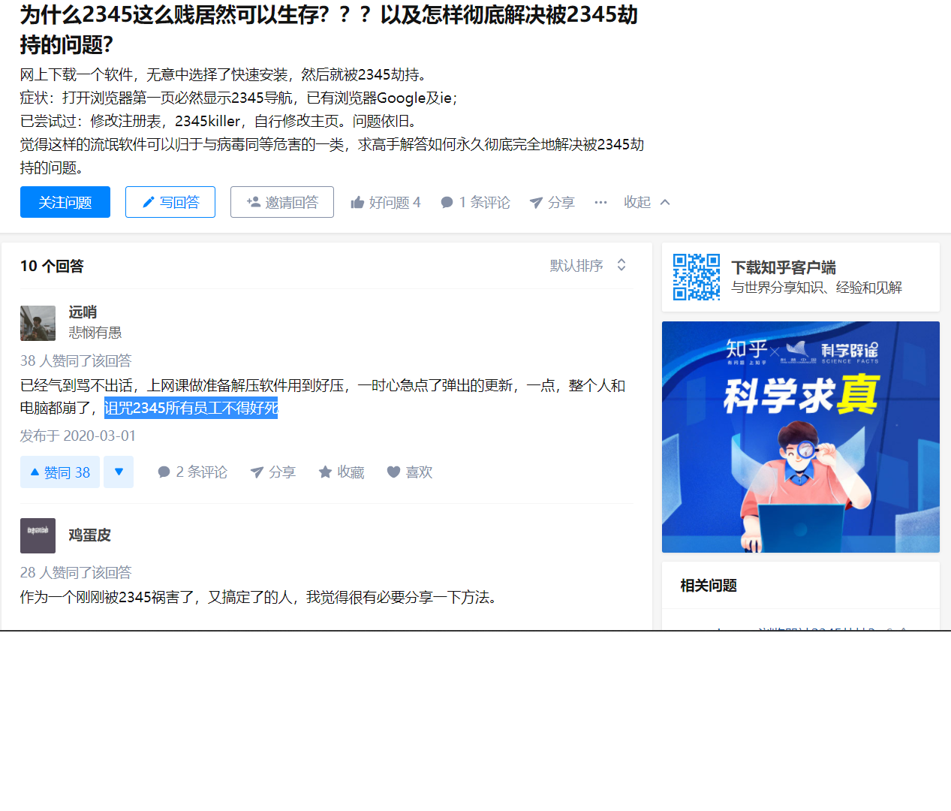951x811 pixels.
Task: Open 2 条评论 on 远哨's answer
Action: 192,472
